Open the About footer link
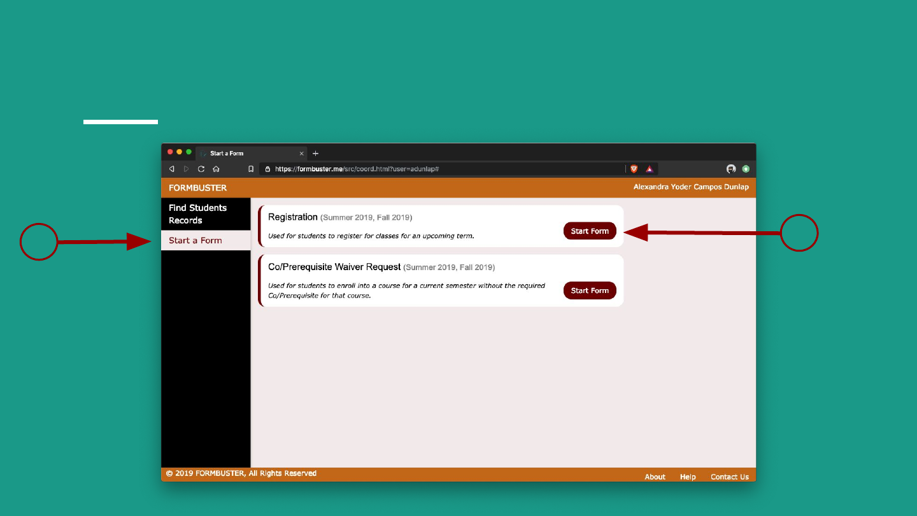 point(655,477)
